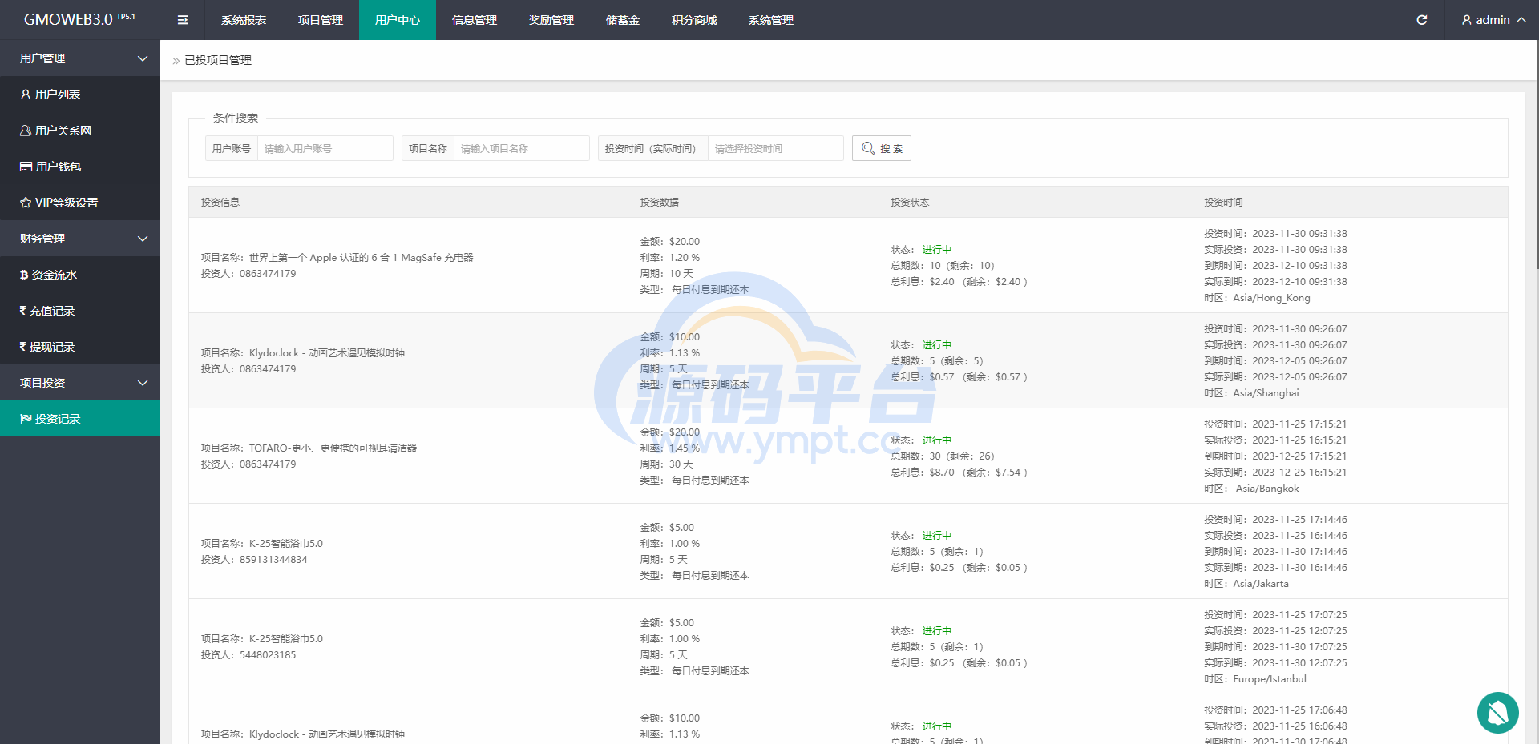
Task: Click 利率 1.45 % in TOFARO row
Action: coord(670,448)
